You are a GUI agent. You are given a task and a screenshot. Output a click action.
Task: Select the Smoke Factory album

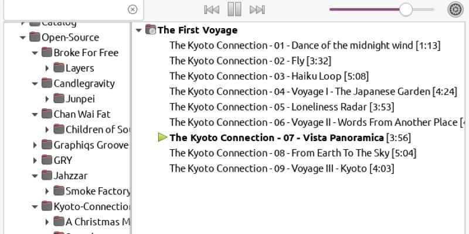pos(97,191)
